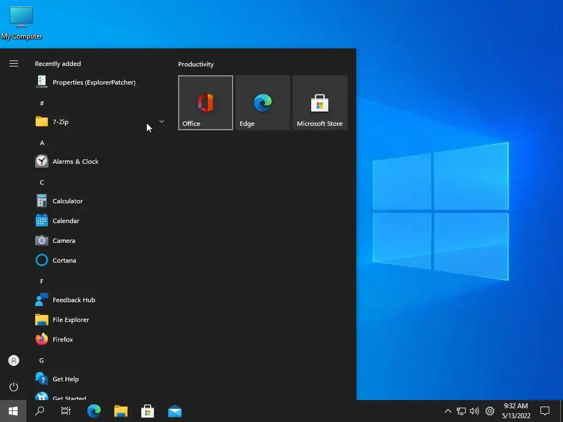Screen dimensions: 563x422
Task: Click the Power button in Start
Action: 14,387
